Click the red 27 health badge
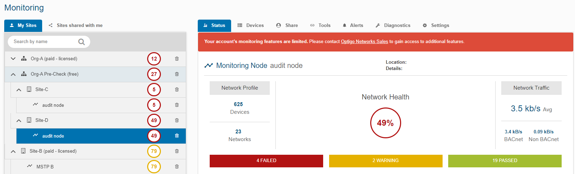The height and width of the screenshot is (174, 575). [154, 74]
